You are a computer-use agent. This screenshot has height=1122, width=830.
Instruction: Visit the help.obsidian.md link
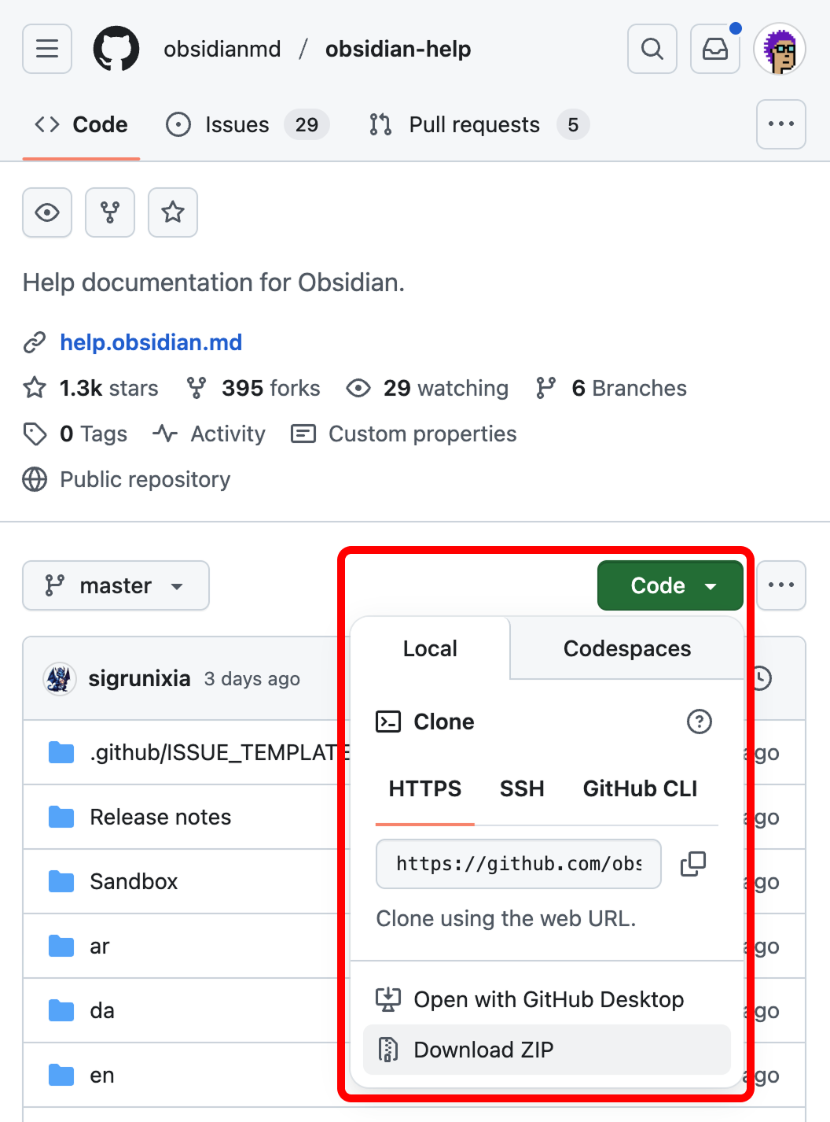[x=150, y=342]
